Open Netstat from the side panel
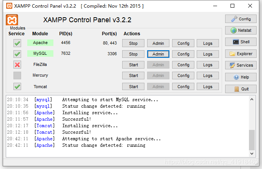 [x=240, y=30]
